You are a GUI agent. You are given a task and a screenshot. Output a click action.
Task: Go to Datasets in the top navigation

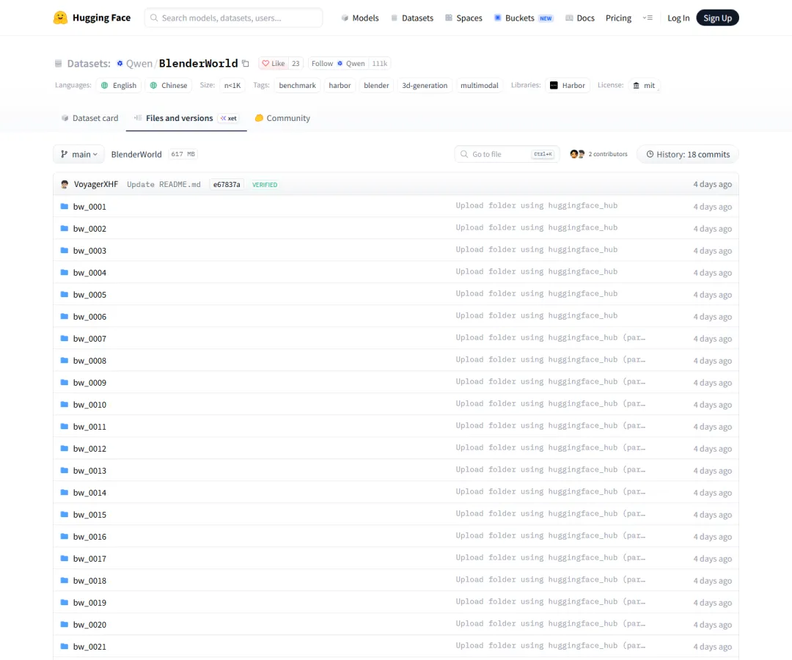[x=411, y=18]
